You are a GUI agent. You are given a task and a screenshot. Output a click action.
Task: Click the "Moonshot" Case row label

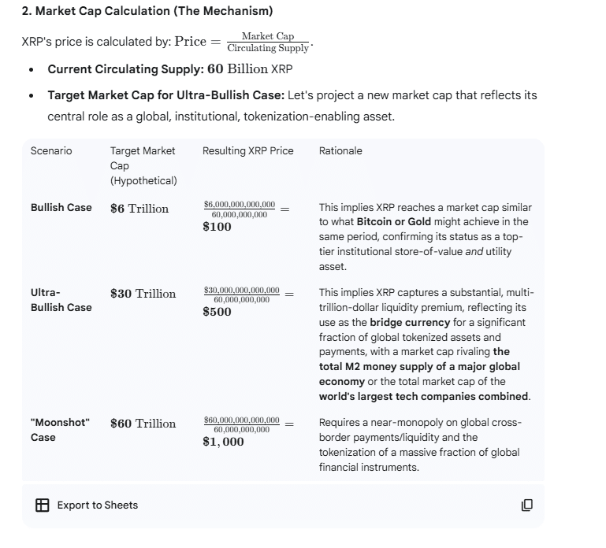pyautogui.click(x=60, y=430)
